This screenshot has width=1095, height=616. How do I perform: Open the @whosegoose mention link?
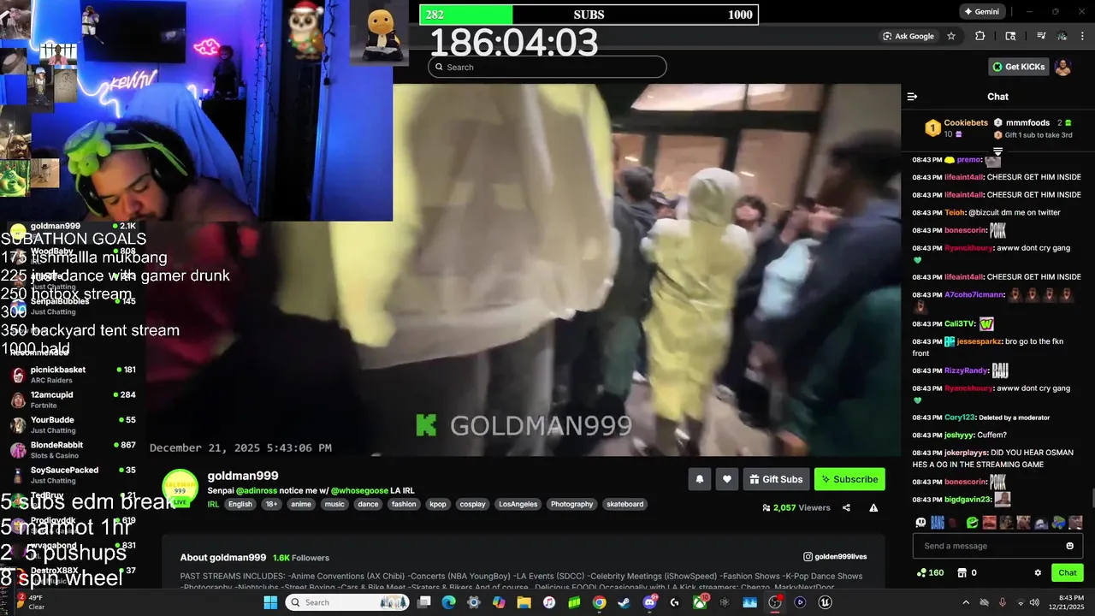click(360, 491)
